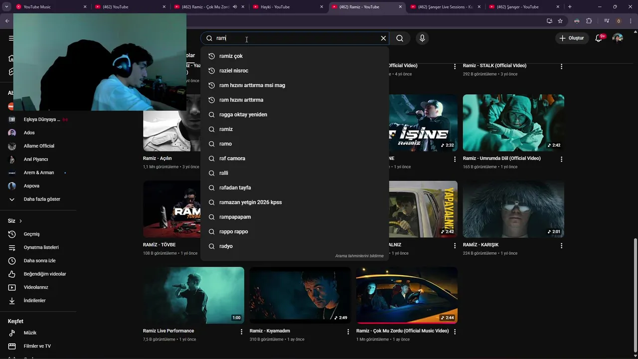638x359 pixels.
Task: Select suggestion "ramiz çok"
Action: [295, 56]
